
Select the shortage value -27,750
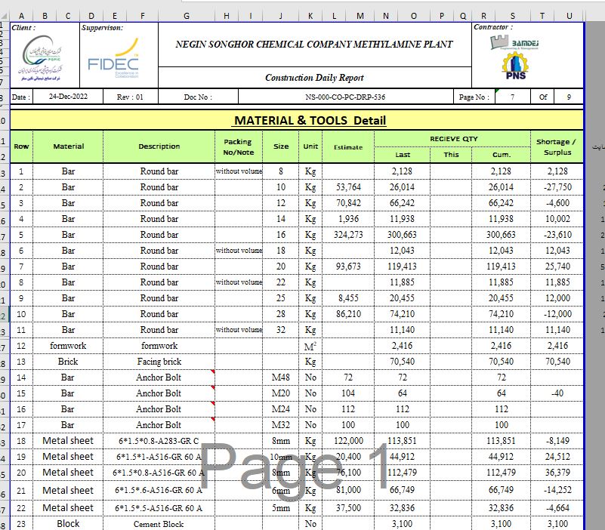click(556, 187)
